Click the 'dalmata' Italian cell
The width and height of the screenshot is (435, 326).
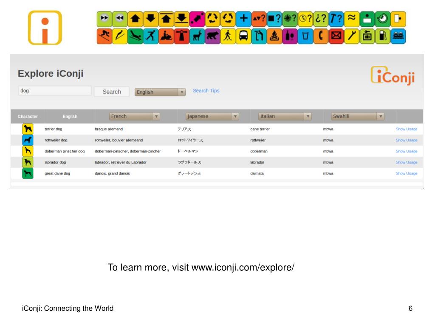point(257,173)
